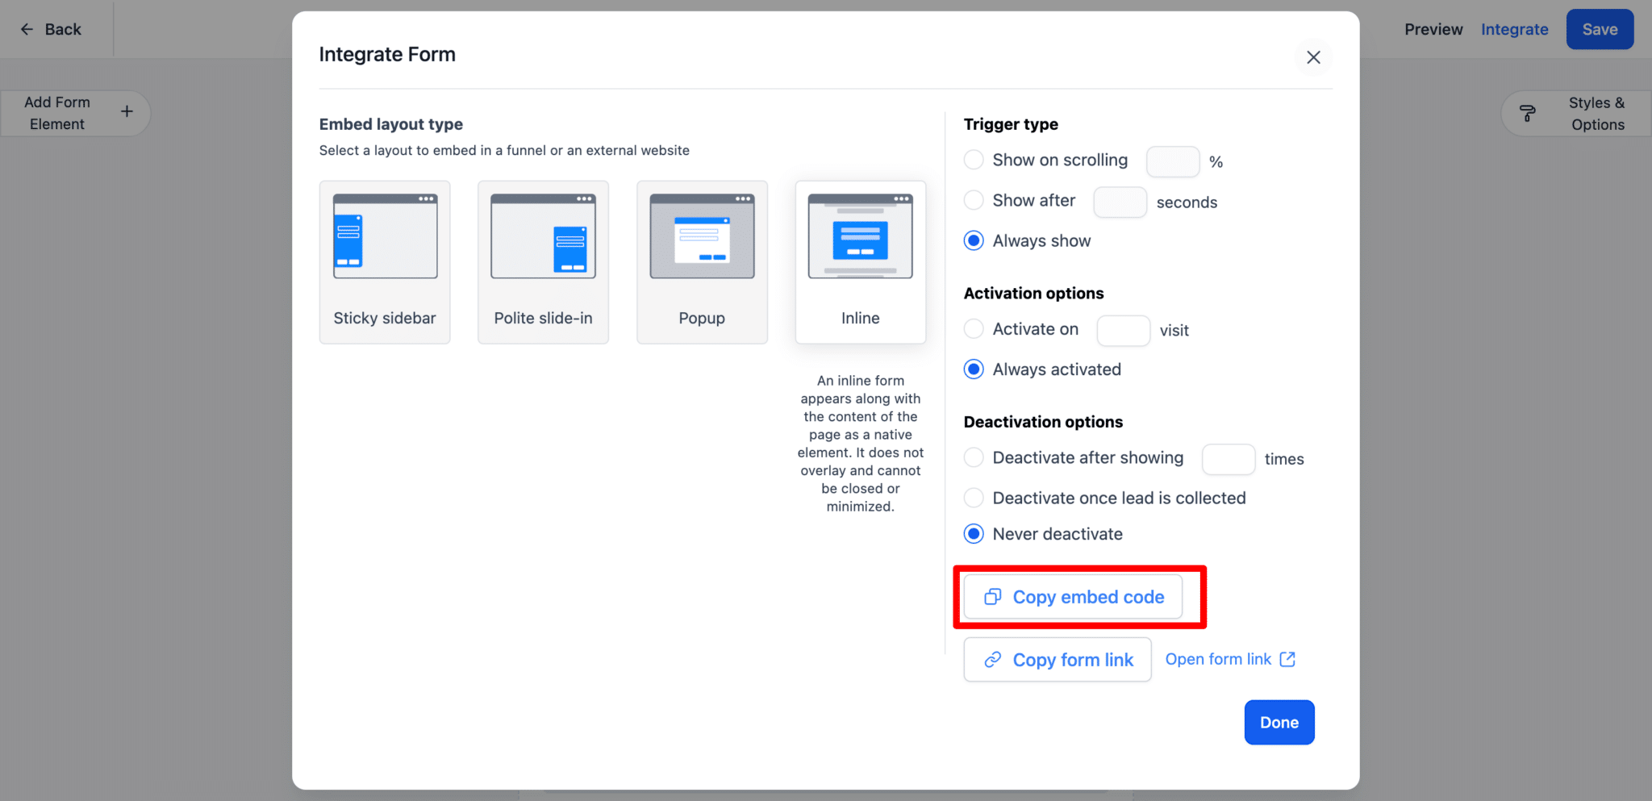Select the Popup embed layout
This screenshot has width=1652, height=801.
pos(702,262)
